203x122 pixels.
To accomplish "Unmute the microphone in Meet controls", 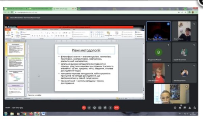I will point(84,108).
